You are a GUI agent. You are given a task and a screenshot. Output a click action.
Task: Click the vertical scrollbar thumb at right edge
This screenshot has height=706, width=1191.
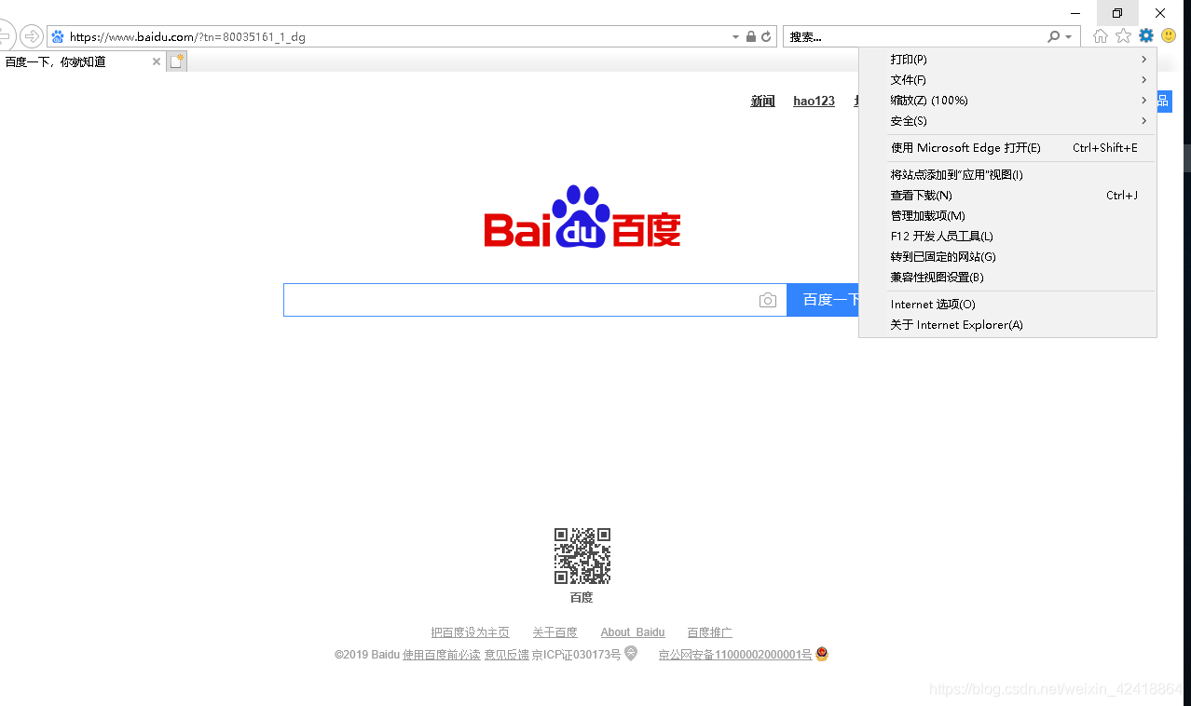click(x=1187, y=158)
